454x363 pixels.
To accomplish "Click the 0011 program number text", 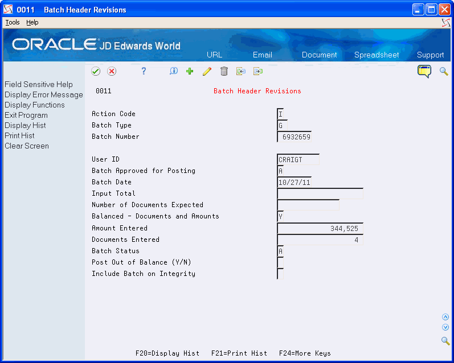I will click(x=103, y=91).
